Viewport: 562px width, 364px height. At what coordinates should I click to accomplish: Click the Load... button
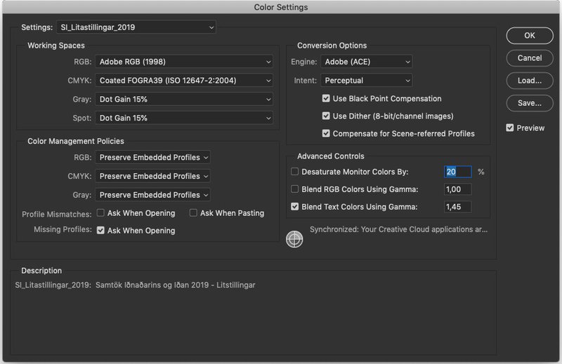click(530, 81)
